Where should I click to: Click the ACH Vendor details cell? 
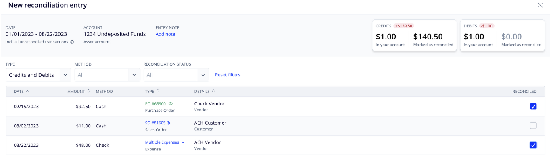pos(207,142)
